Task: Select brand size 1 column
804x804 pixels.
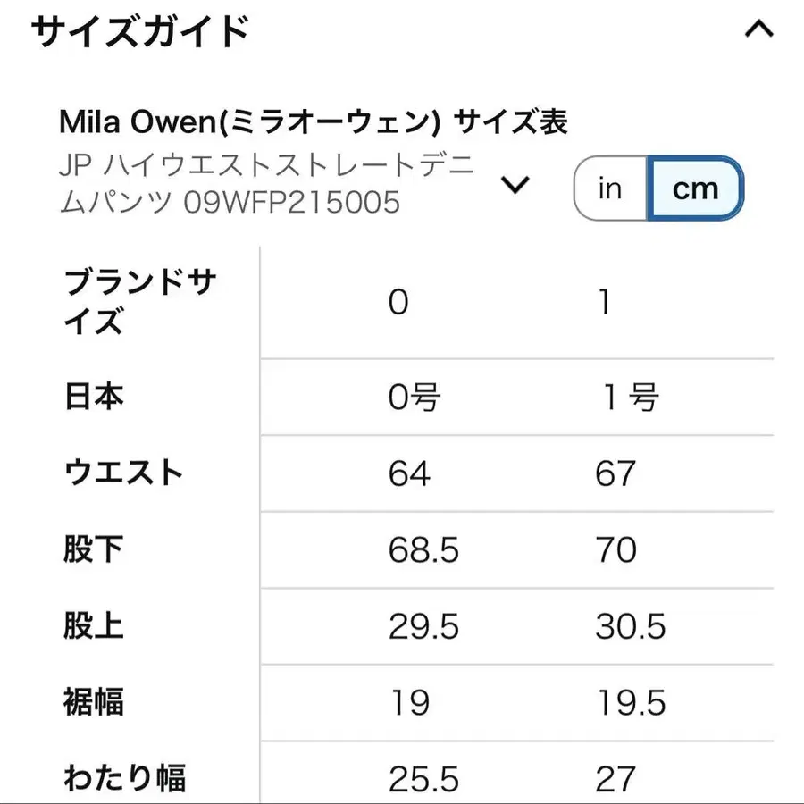Action: 605,302
